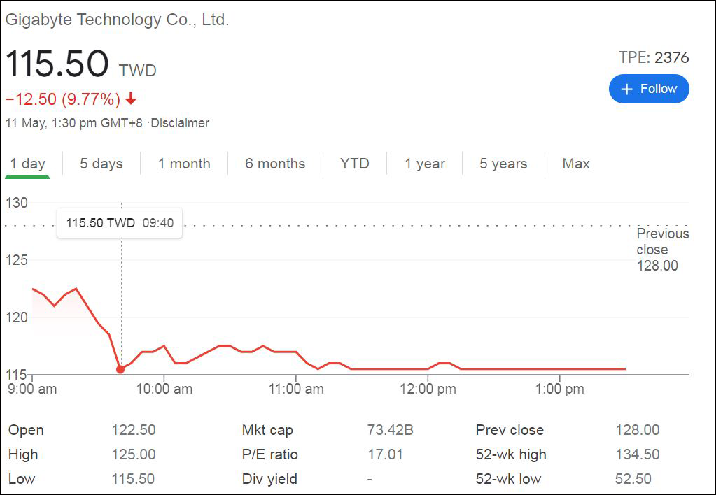Open the 1 month chart range

tap(184, 164)
